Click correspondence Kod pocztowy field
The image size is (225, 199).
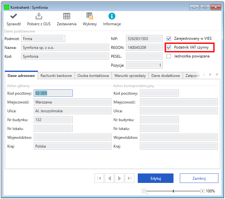coord(159,93)
